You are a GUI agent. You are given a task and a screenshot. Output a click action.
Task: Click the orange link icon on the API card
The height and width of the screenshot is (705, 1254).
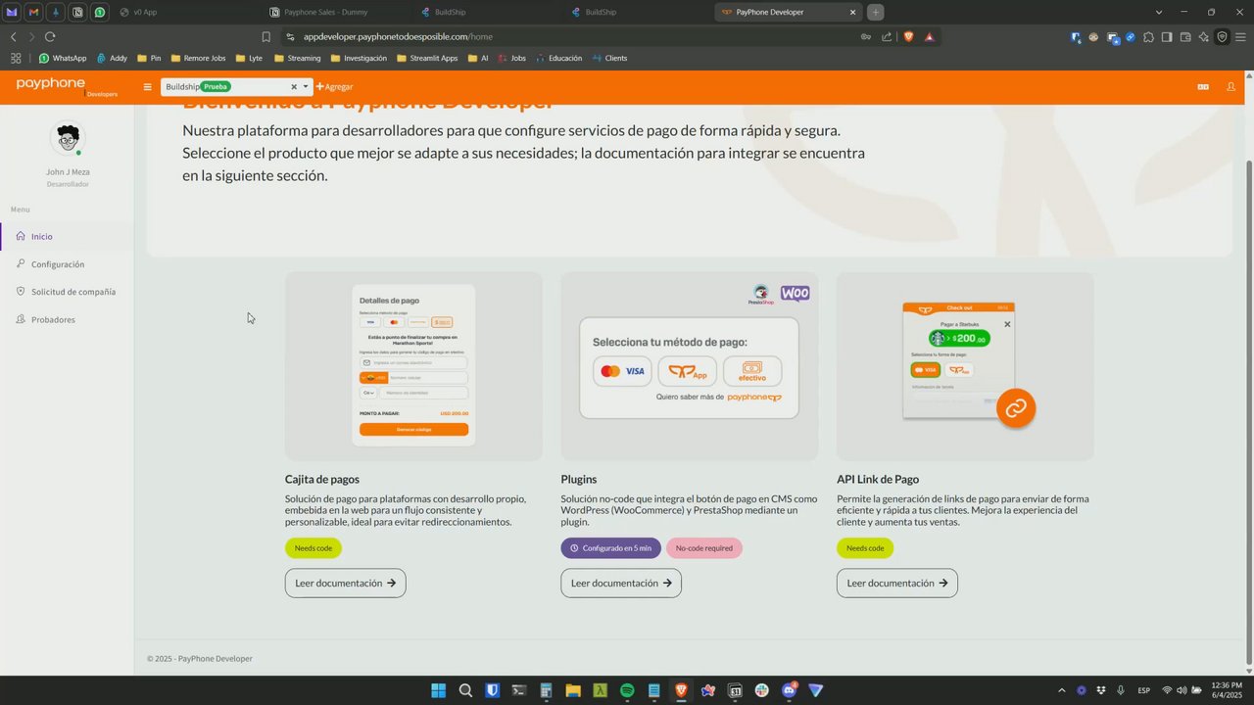[x=1016, y=408]
